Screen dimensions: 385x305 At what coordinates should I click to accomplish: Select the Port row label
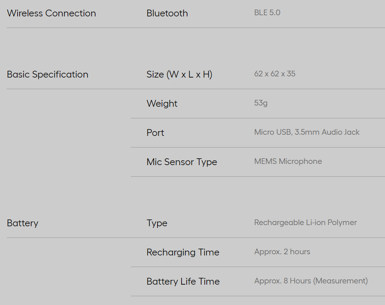coord(155,133)
